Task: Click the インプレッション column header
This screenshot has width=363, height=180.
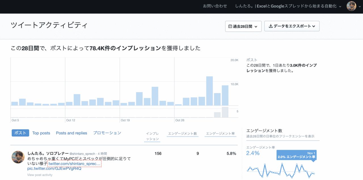Action: [152, 136]
